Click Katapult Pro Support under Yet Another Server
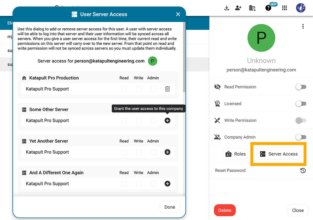The width and height of the screenshot is (313, 220). pos(47,152)
